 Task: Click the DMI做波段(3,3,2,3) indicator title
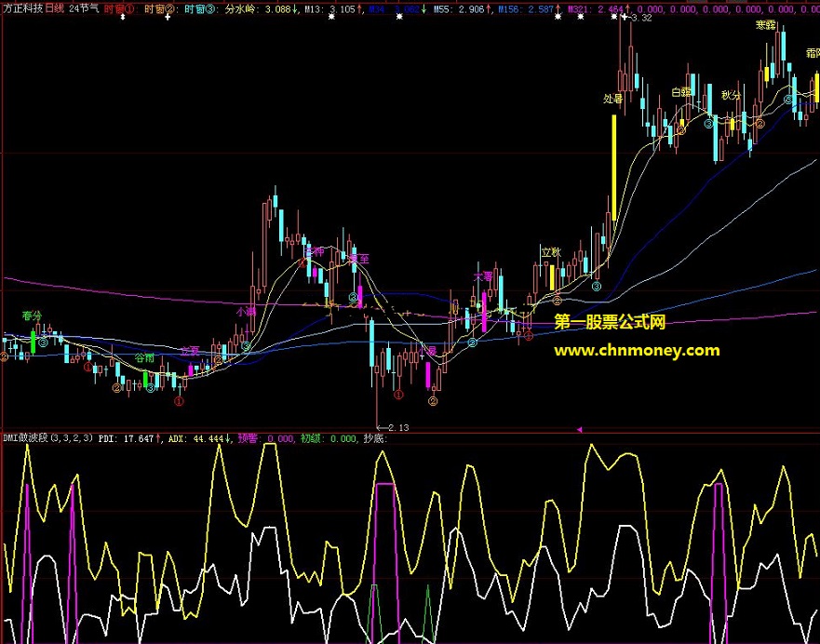pyautogui.click(x=48, y=438)
